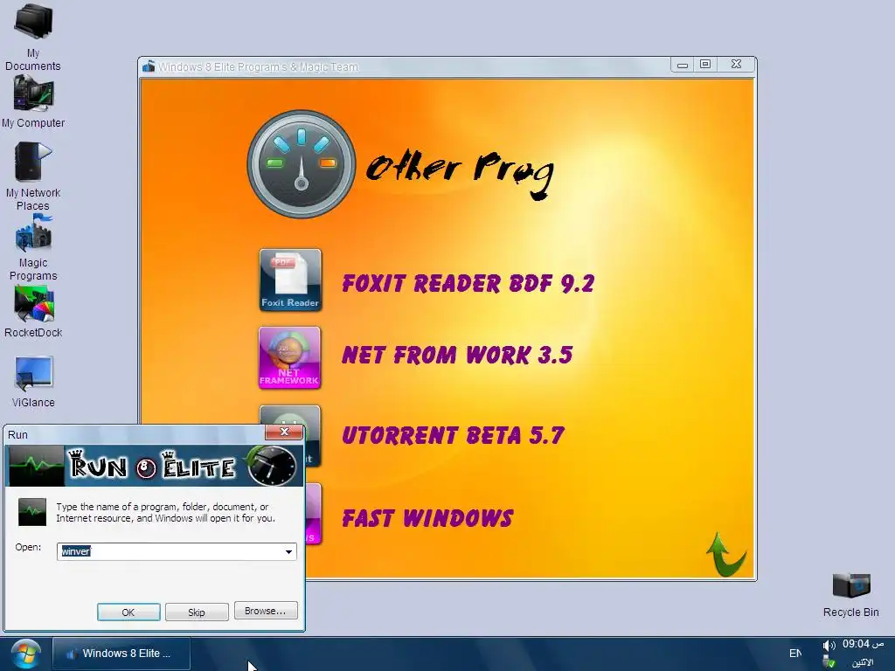Click the Foxit Reader icon
Image resolution: width=895 pixels, height=671 pixels.
tap(290, 280)
